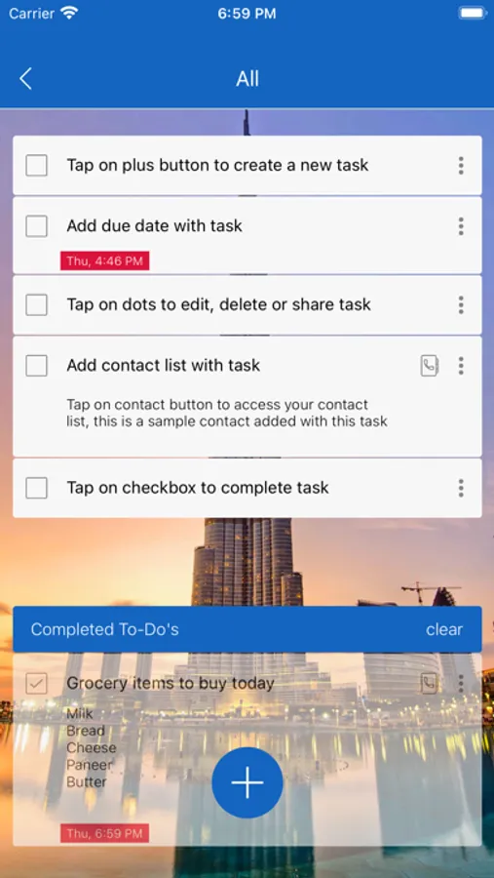Clear the completed to-do's list
Viewport: 494px width, 878px height.
coord(444,629)
